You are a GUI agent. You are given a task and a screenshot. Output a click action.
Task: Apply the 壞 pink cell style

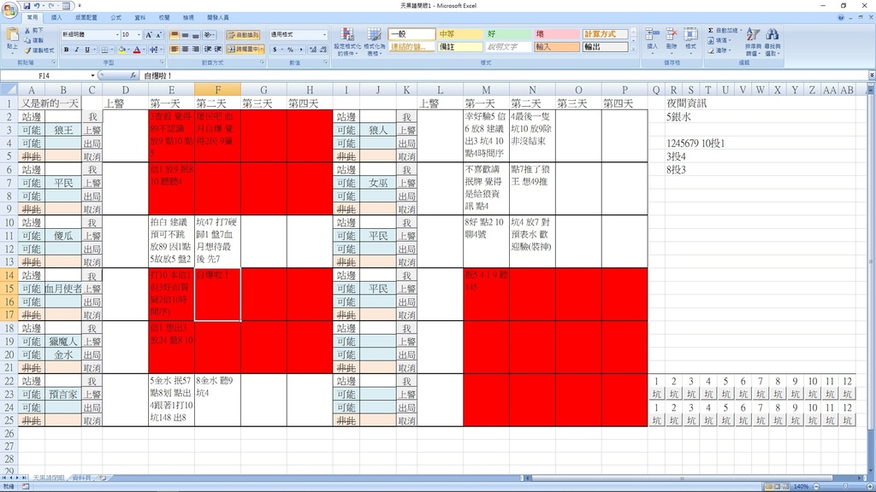pos(556,34)
